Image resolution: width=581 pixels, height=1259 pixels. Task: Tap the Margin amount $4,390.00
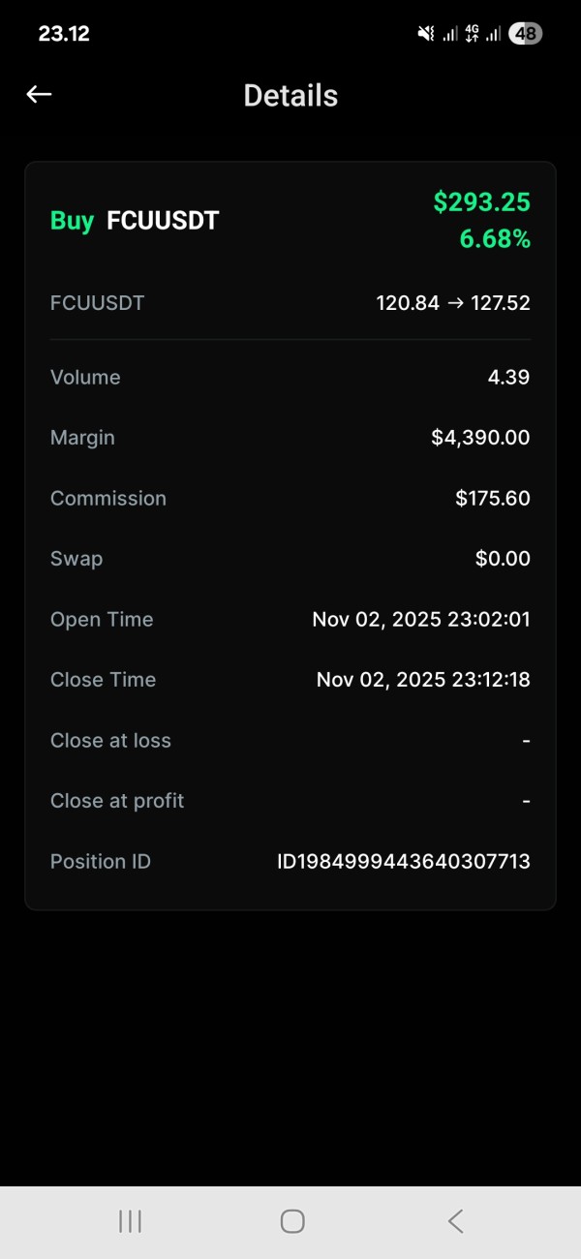point(480,438)
